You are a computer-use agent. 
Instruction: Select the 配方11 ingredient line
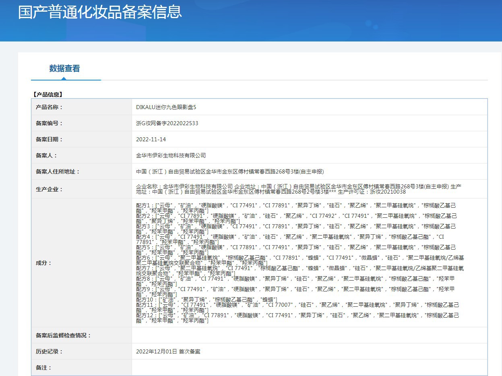pos(297,308)
